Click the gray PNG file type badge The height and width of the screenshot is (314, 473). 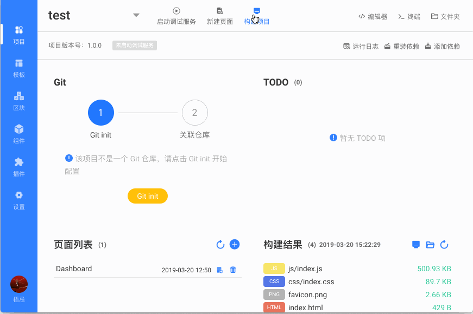point(274,295)
